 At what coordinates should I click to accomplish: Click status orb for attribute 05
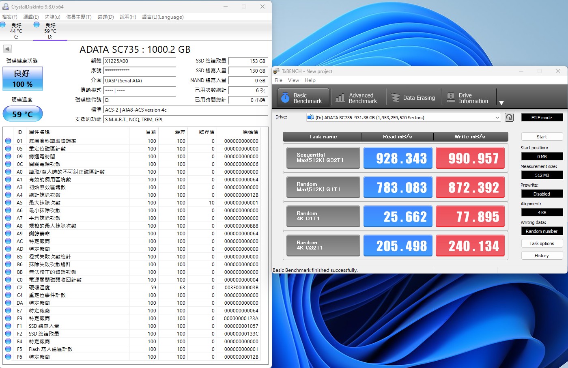[x=8, y=148]
